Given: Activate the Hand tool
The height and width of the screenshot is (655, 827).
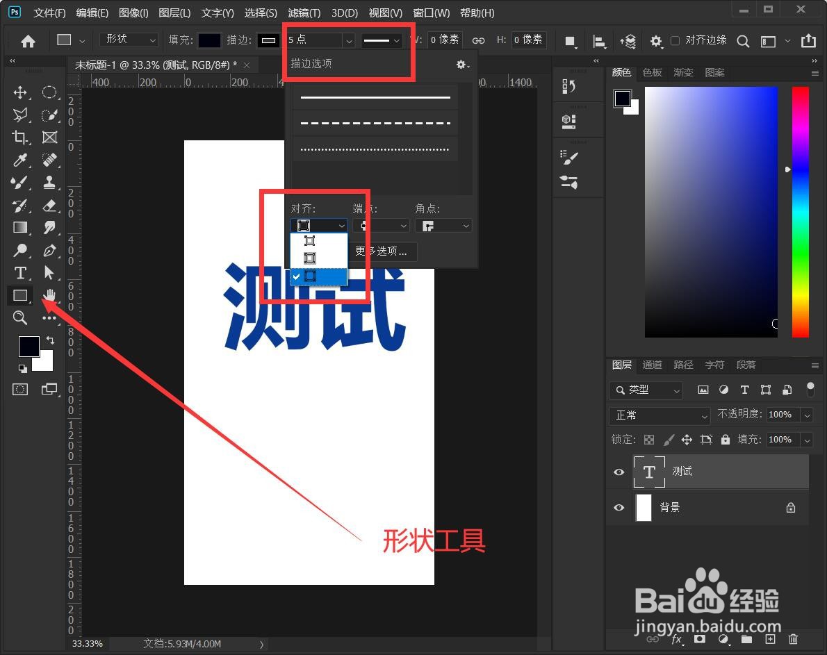Looking at the screenshot, I should click(49, 295).
